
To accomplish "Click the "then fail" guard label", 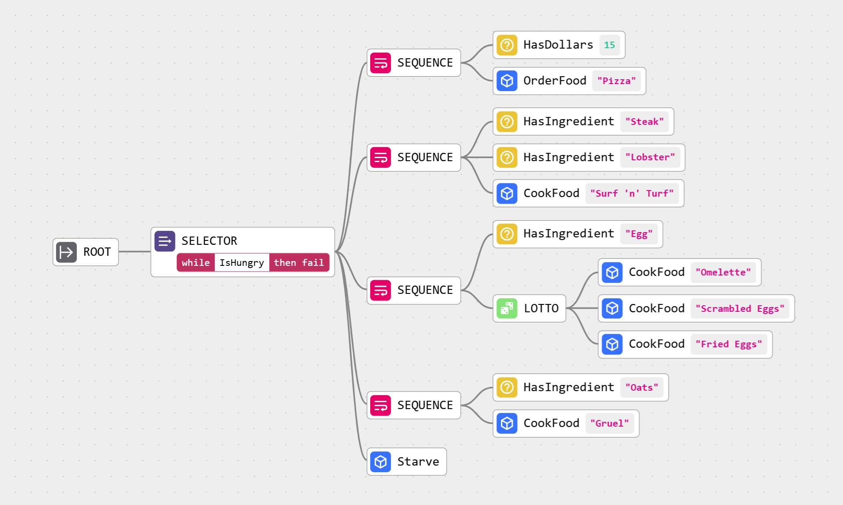I will (299, 263).
